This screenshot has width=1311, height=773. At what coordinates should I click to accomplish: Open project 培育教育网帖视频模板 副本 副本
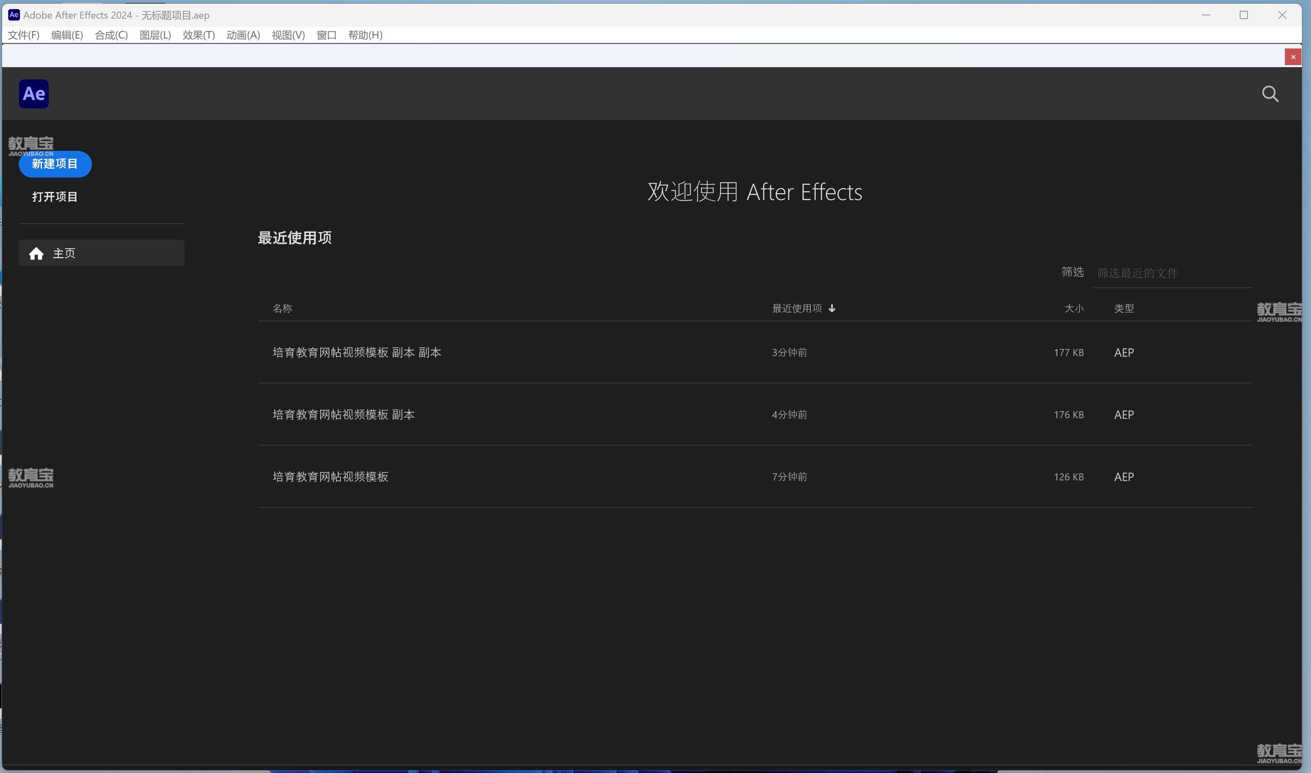357,353
